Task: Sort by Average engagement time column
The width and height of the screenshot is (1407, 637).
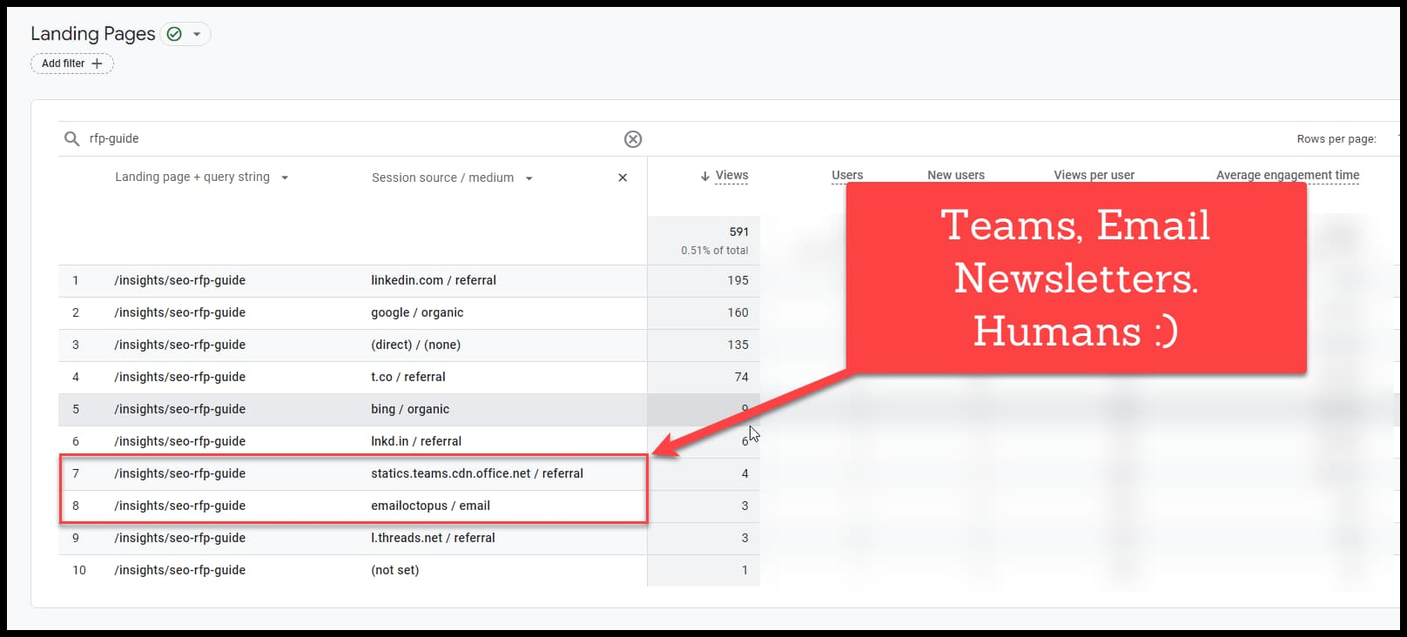Action: coord(1287,175)
